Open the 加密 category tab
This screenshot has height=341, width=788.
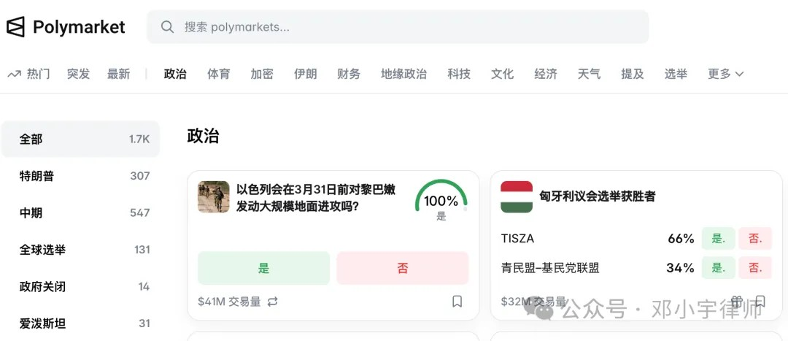pos(262,74)
